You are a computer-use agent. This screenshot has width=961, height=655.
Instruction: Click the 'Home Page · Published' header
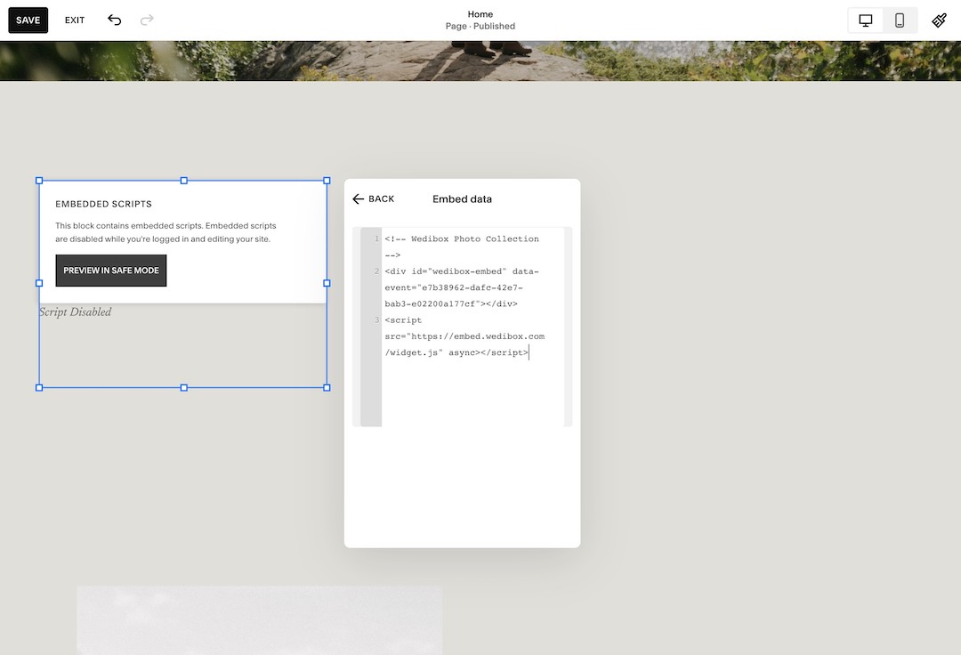480,20
